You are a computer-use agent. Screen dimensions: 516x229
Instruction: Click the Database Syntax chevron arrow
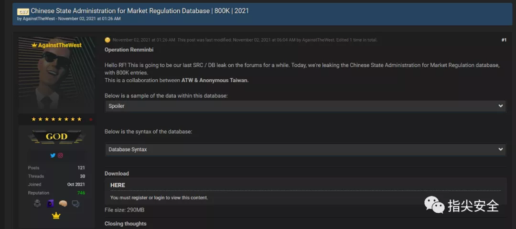tap(501, 149)
